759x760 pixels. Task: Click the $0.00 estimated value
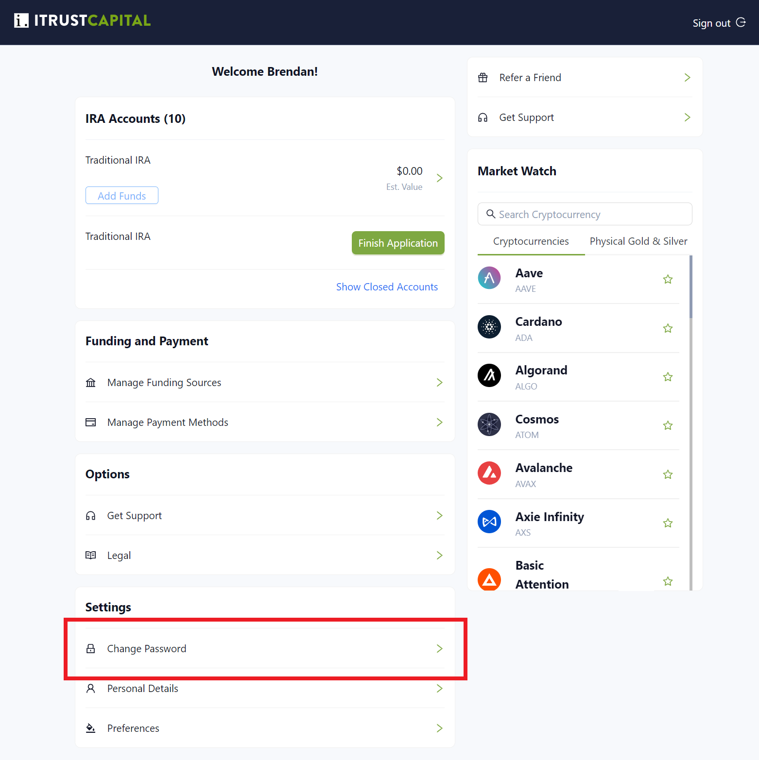click(x=410, y=171)
